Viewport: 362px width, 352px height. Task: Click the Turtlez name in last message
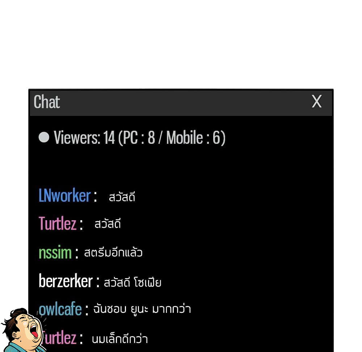tap(60, 338)
